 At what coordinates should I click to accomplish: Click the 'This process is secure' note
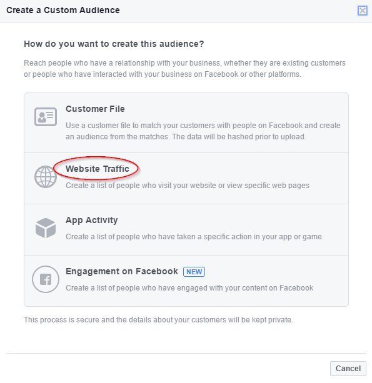(x=158, y=320)
